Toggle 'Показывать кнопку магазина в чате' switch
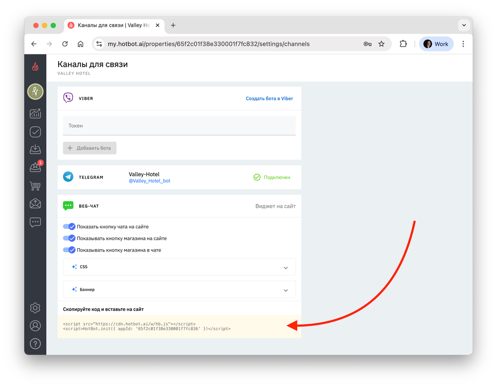497x387 pixels. point(69,250)
